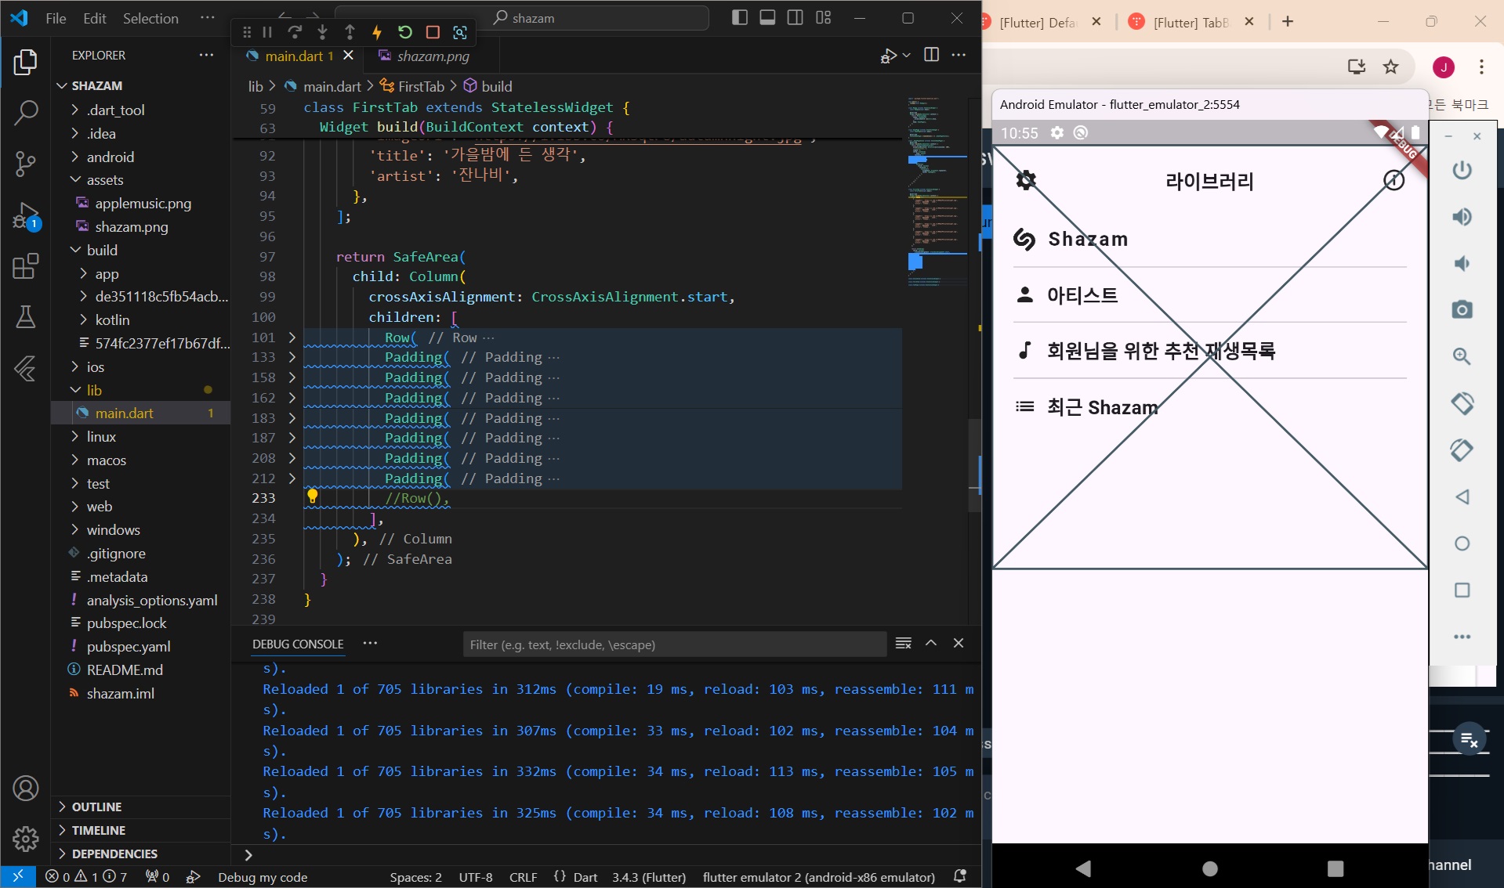The width and height of the screenshot is (1504, 888).
Task: Click debug Step Into button
Action: 322,32
